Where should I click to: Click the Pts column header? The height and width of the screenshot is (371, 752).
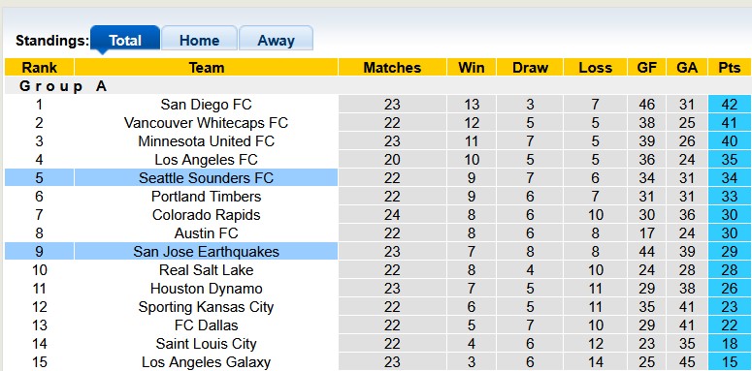click(x=730, y=67)
